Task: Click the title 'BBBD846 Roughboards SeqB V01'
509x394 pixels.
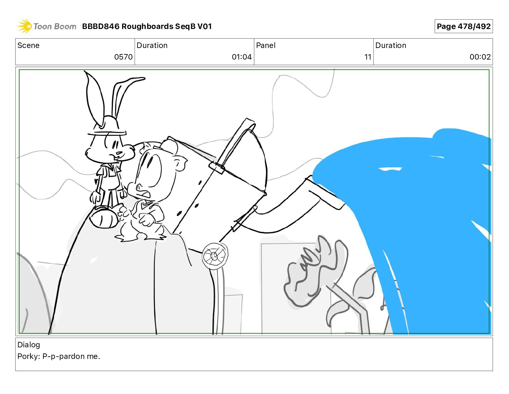Action: 147,26
